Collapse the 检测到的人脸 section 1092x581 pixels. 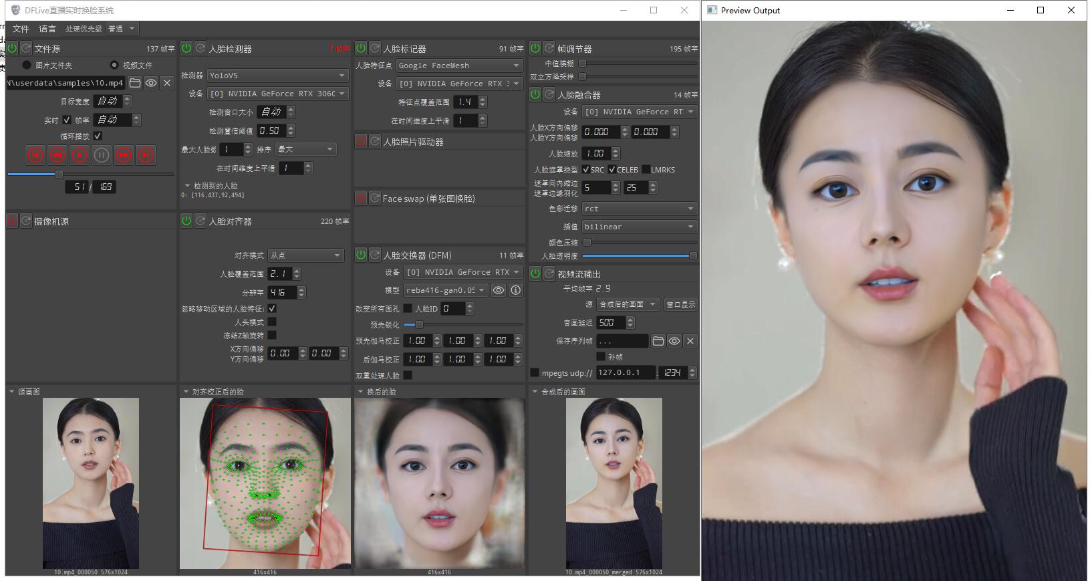(x=187, y=186)
